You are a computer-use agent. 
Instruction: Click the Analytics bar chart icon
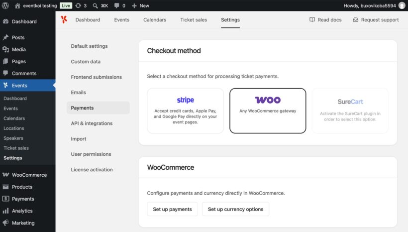pos(6,211)
